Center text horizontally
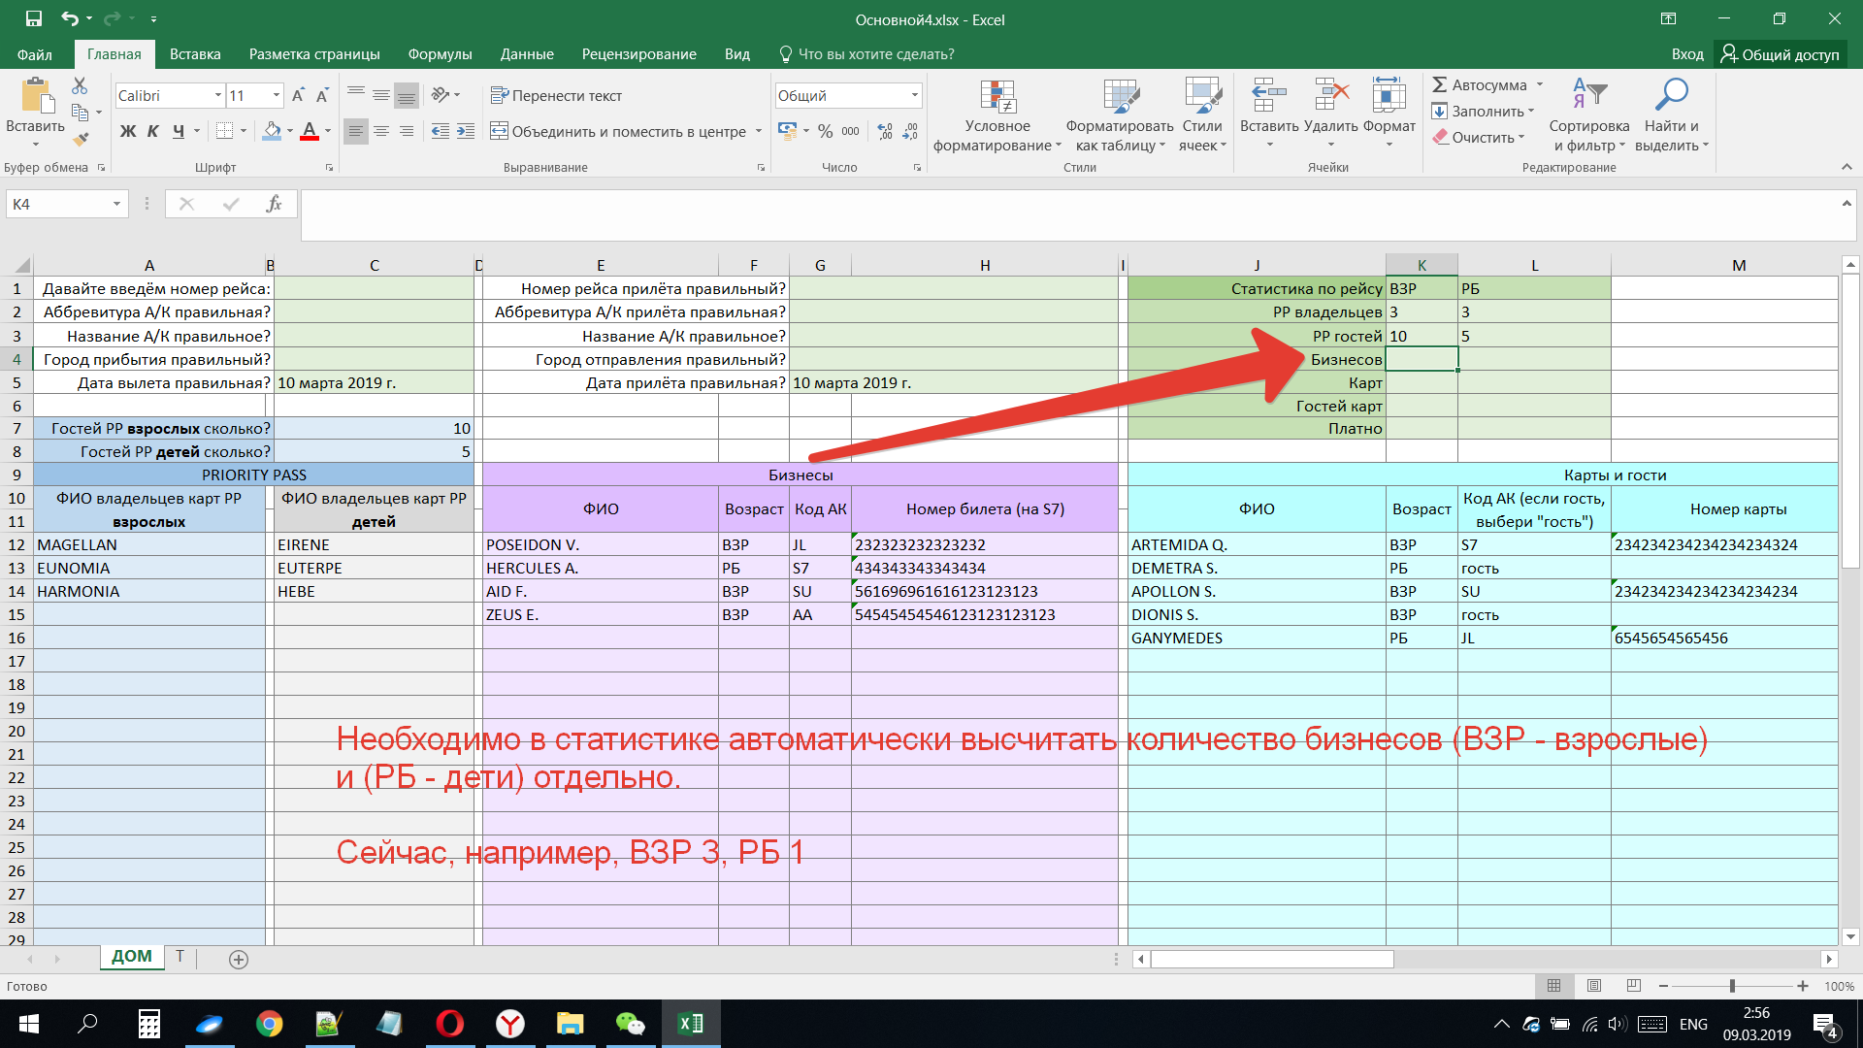This screenshot has height=1048, width=1863. (x=381, y=131)
